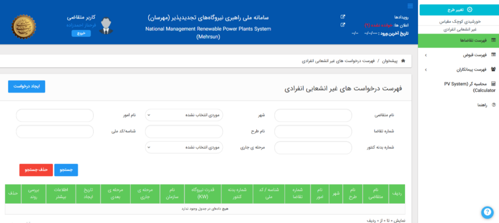The height and width of the screenshot is (223, 499).
Task: Click نام سازمان column header
Action: click(x=172, y=194)
